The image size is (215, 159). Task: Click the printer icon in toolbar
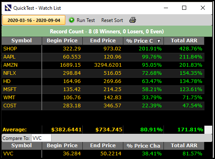[133, 20]
